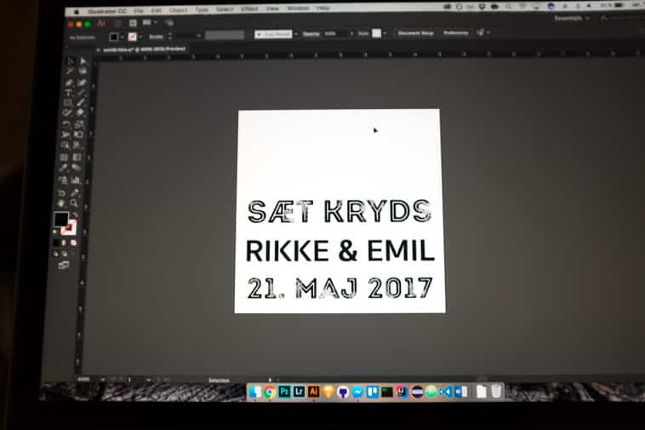Click the SÆT KRYDS text on artboard
The image size is (645, 430).
(x=340, y=211)
